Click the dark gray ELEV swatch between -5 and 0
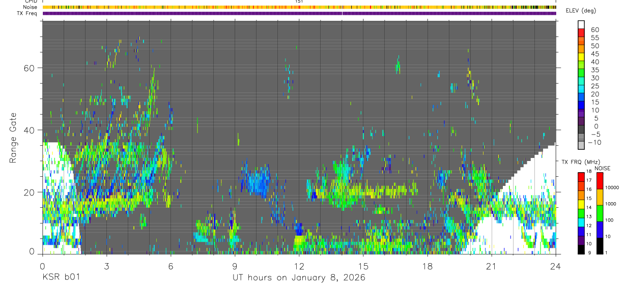 click(x=582, y=130)
